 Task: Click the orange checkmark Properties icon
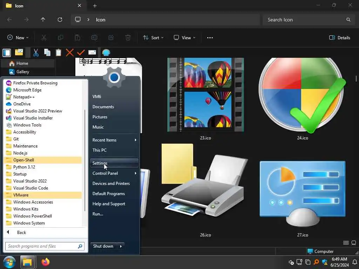(x=81, y=53)
